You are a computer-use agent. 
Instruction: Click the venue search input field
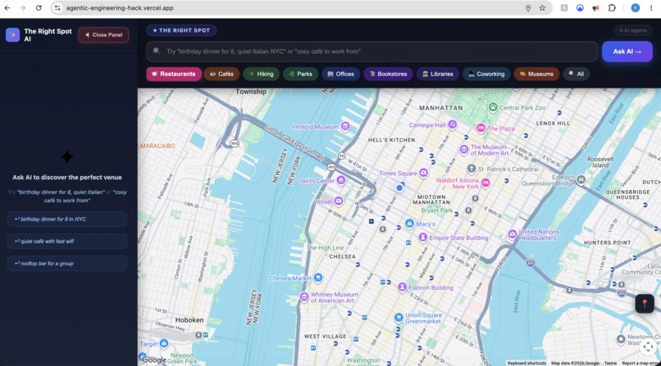372,52
